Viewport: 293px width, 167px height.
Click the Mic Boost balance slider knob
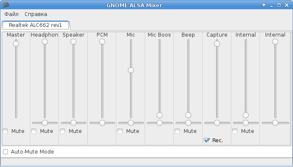pyautogui.click(x=160, y=123)
